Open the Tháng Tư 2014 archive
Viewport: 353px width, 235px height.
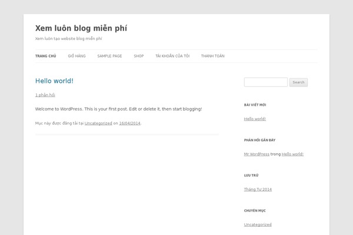click(x=258, y=189)
